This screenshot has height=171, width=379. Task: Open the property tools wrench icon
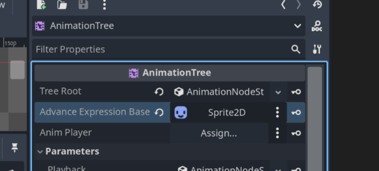click(317, 49)
